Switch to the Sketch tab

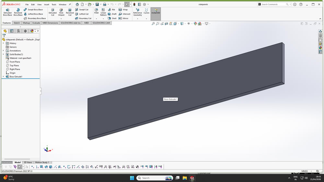(x=17, y=23)
